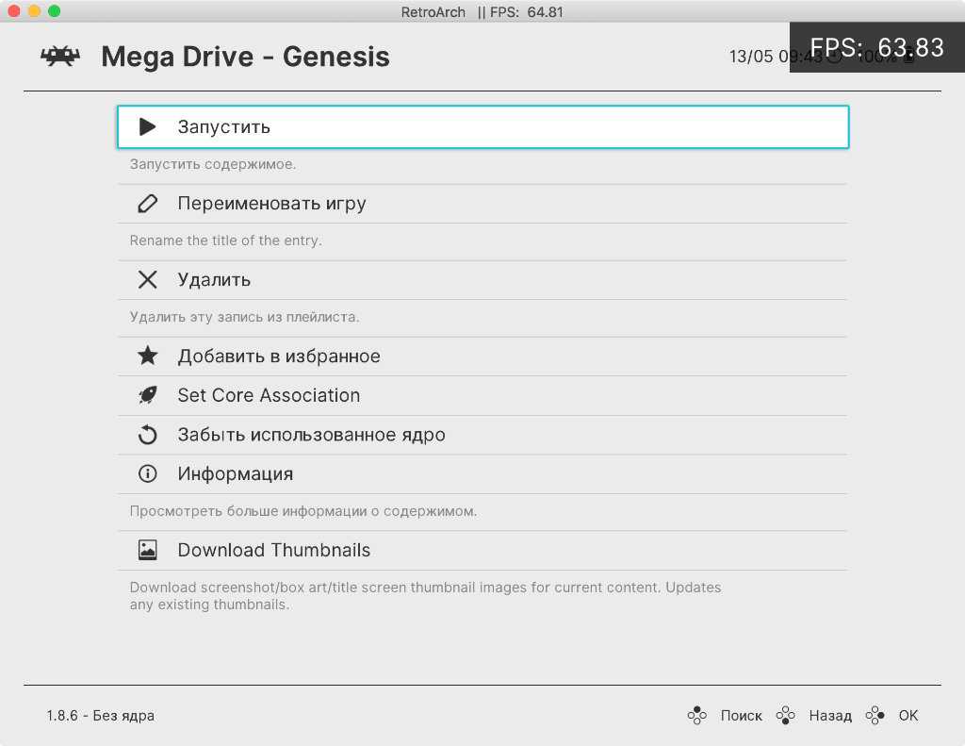
Task: Click the RetroArch invader logo in header
Action: point(60,57)
